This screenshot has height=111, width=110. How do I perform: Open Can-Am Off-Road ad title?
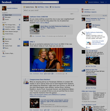coord(92,51)
